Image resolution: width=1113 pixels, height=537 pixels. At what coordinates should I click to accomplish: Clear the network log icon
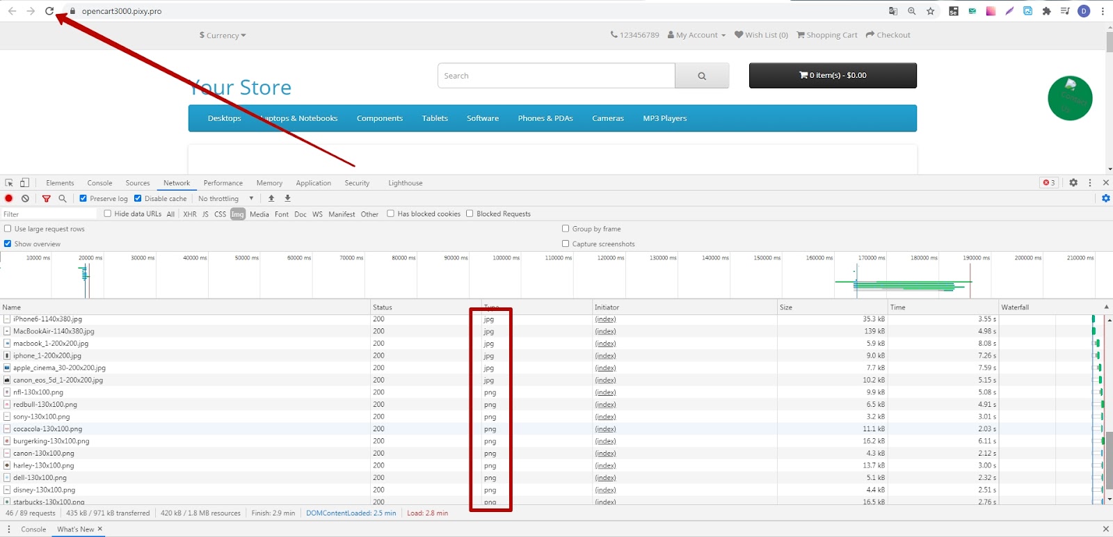pyautogui.click(x=25, y=198)
